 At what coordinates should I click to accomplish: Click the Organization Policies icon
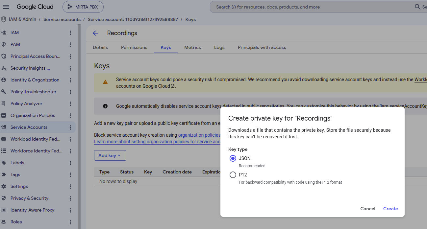coord(4,115)
